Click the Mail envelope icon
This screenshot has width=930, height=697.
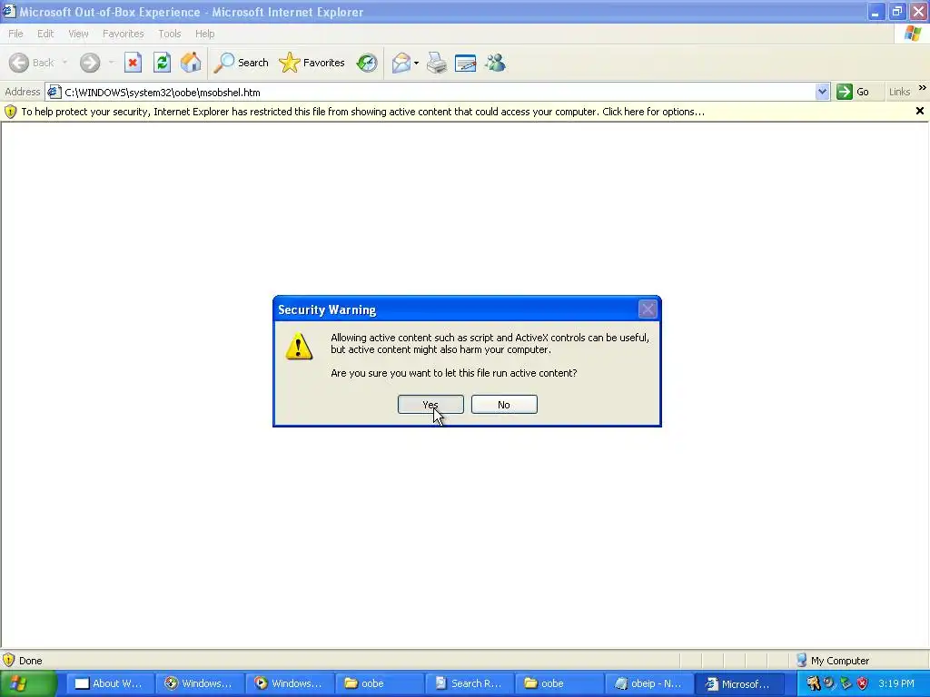coord(401,63)
